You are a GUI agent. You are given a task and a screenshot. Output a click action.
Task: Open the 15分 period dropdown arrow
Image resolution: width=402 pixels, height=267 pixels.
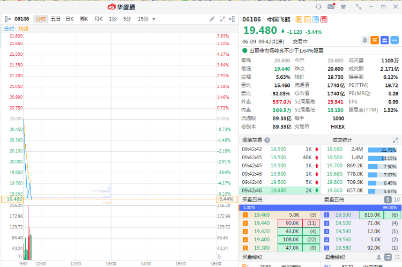pyautogui.click(x=154, y=19)
